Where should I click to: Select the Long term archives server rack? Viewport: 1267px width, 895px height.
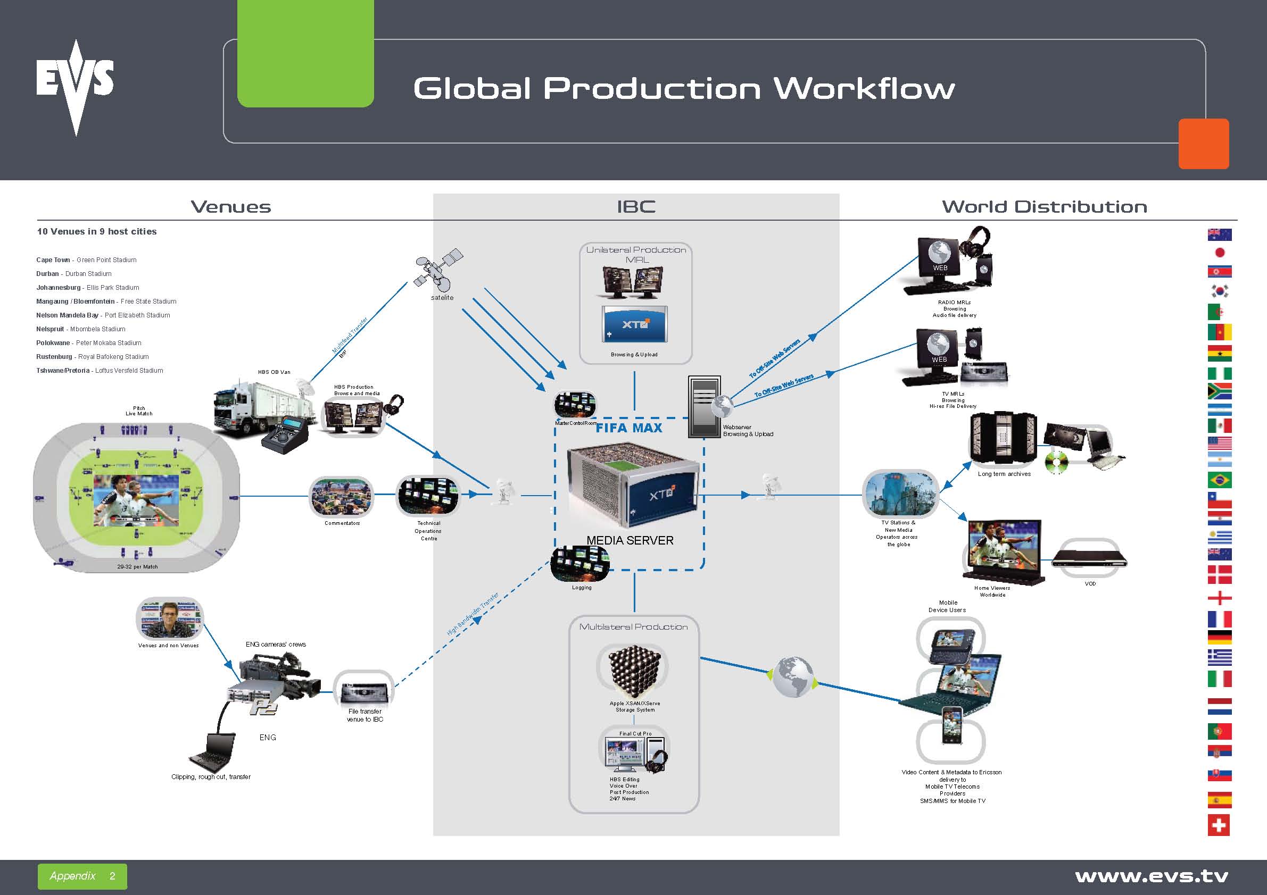tap(1003, 438)
